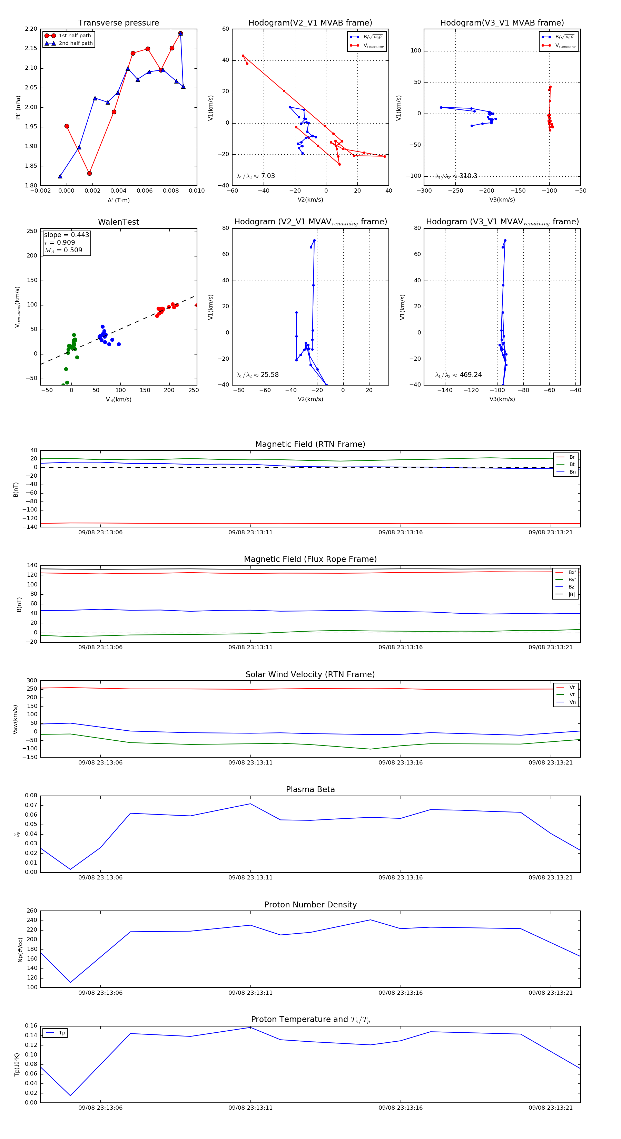
Task: Click the "Tp(10^6K)" y-axis label
Action: [17, 1065]
